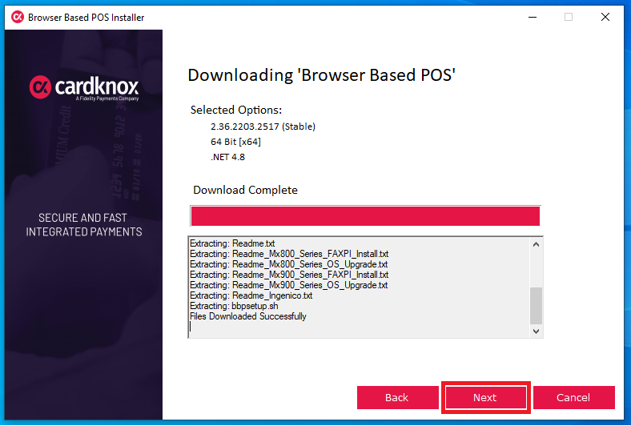Viewport: 631px width, 426px height.
Task: Close the installer window
Action: coord(605,17)
